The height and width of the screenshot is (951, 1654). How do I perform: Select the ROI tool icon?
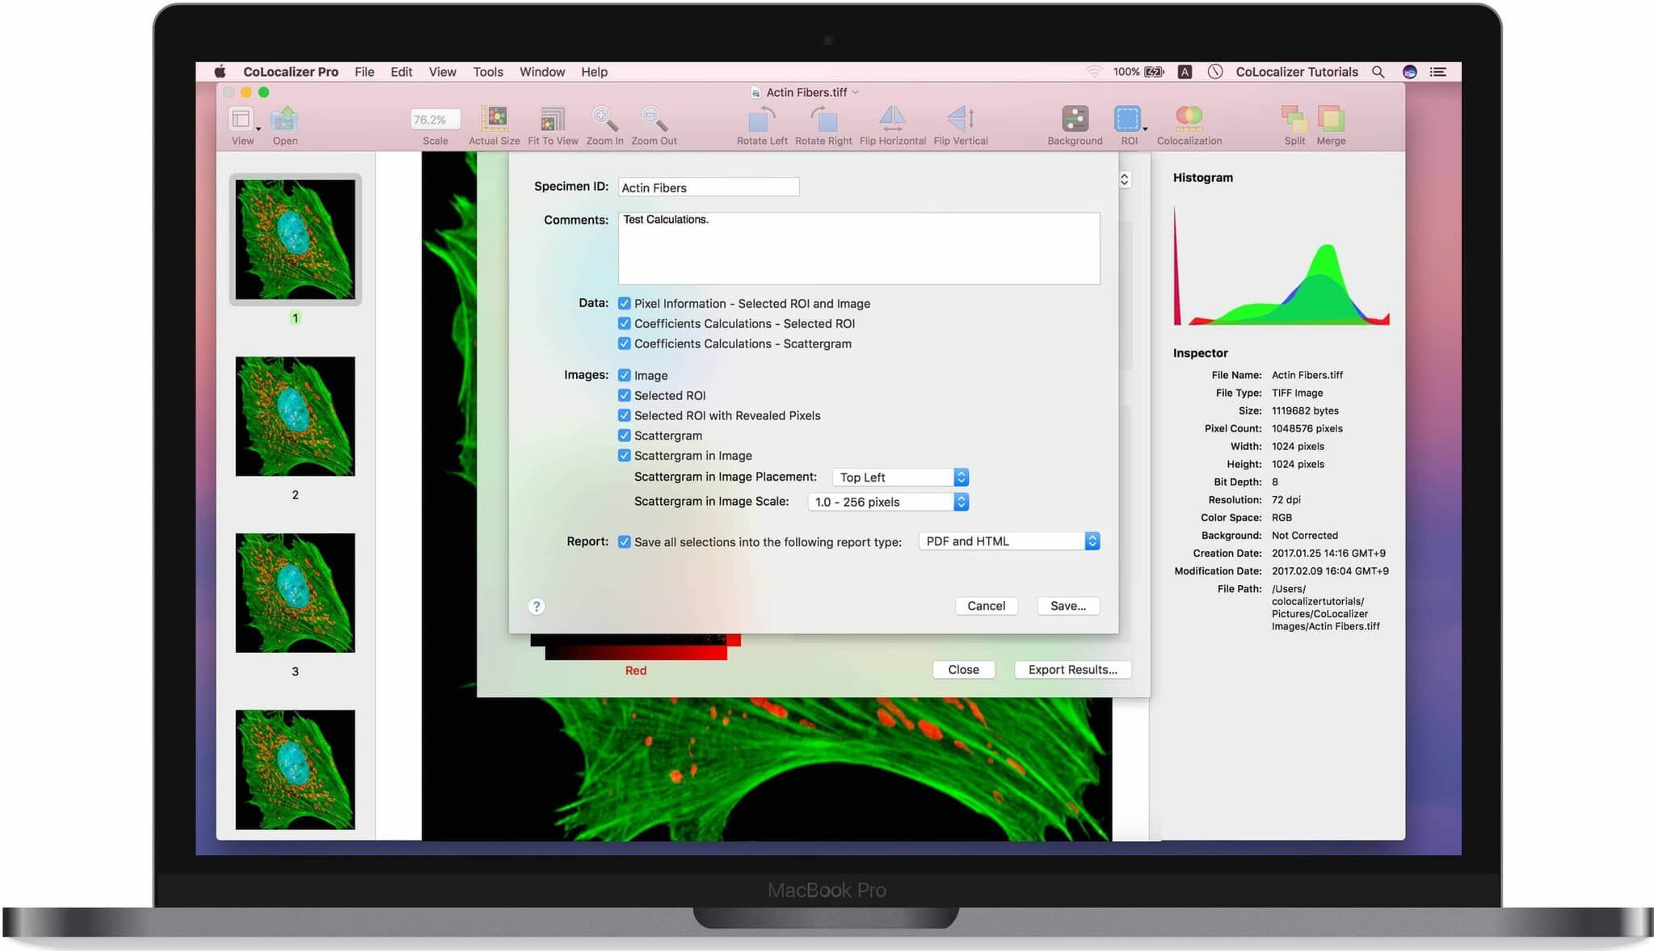point(1126,120)
